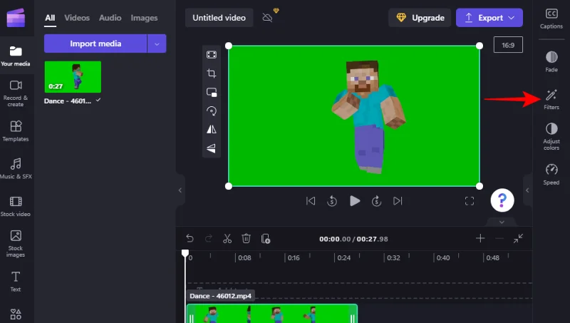
Task: Select the Crop tool
Action: [212, 73]
